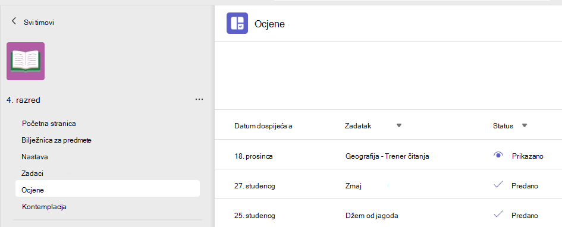Screen dimensions: 562x227
Task: Sort by Datum dospijeća column header
Action: (x=263, y=126)
